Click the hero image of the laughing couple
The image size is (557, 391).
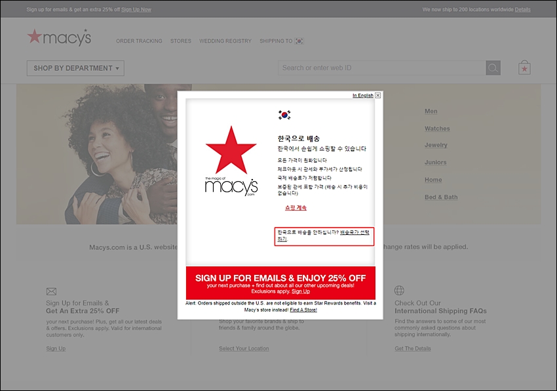(x=96, y=154)
